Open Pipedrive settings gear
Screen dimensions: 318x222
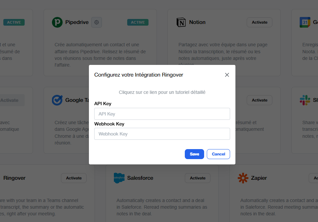coord(97,22)
